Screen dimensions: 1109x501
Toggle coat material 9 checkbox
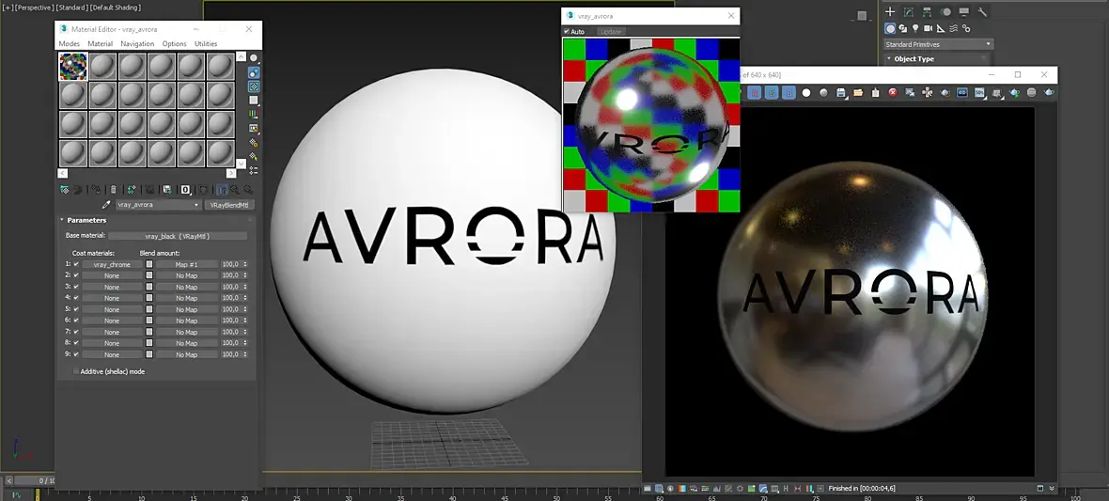[76, 353]
